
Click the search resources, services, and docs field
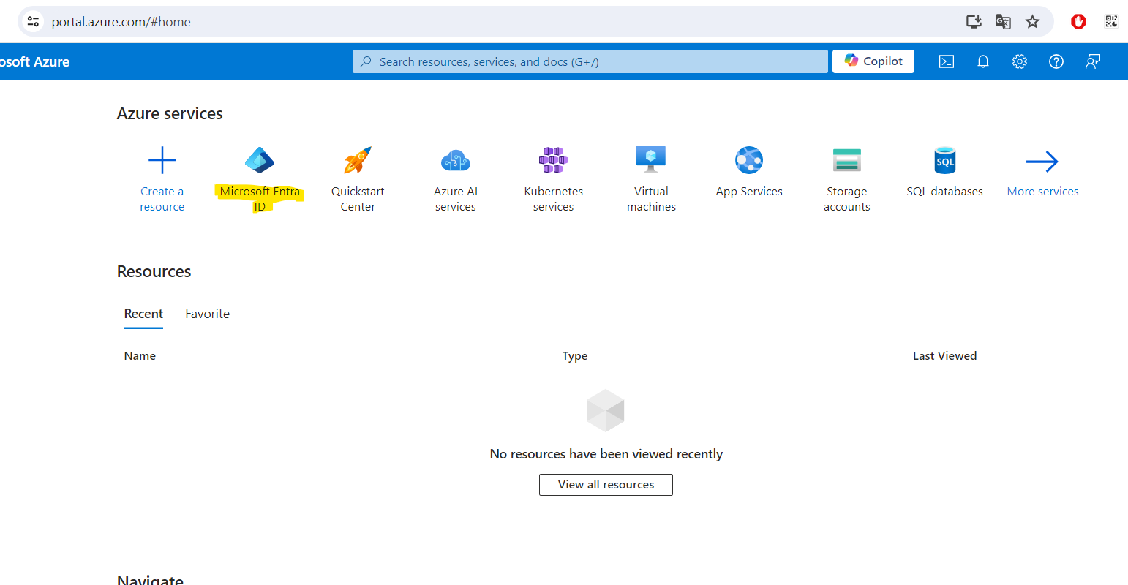[x=590, y=61]
